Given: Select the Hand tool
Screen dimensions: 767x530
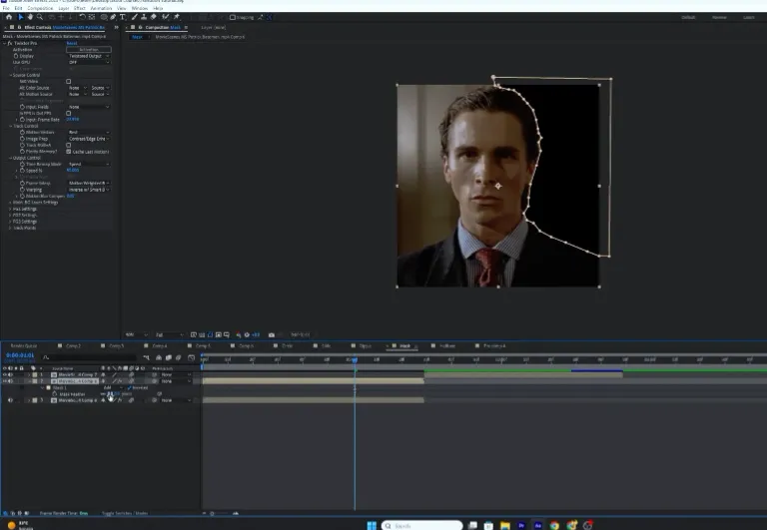Looking at the screenshot, I should 30,17.
